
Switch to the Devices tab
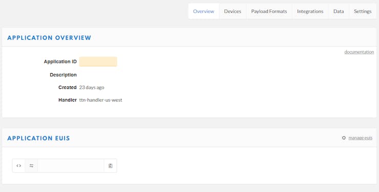tap(233, 11)
